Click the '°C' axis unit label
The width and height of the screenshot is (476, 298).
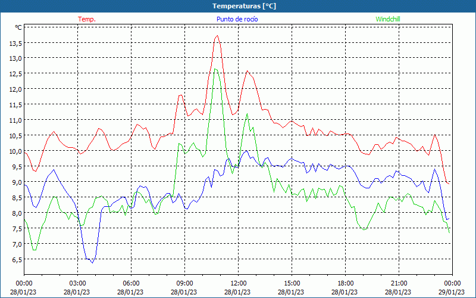click(18, 27)
